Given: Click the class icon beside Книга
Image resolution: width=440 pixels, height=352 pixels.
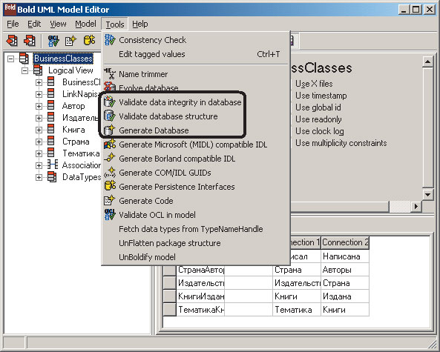Looking at the screenshot, I should coord(50,129).
